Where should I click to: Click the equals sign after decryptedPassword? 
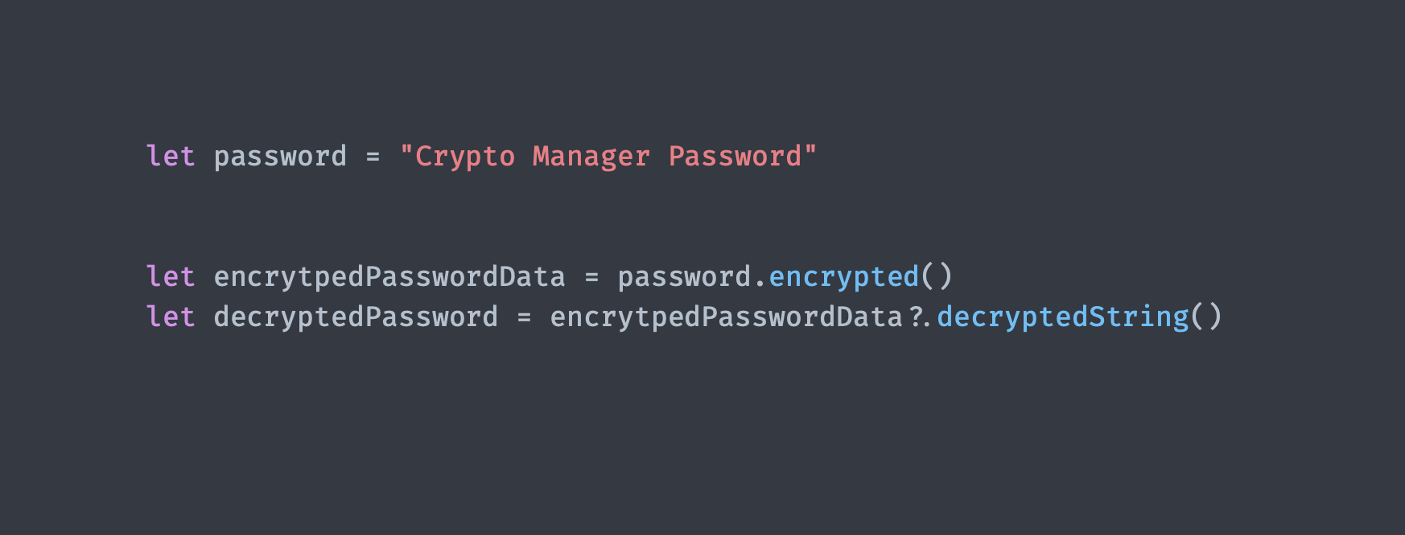(x=524, y=317)
